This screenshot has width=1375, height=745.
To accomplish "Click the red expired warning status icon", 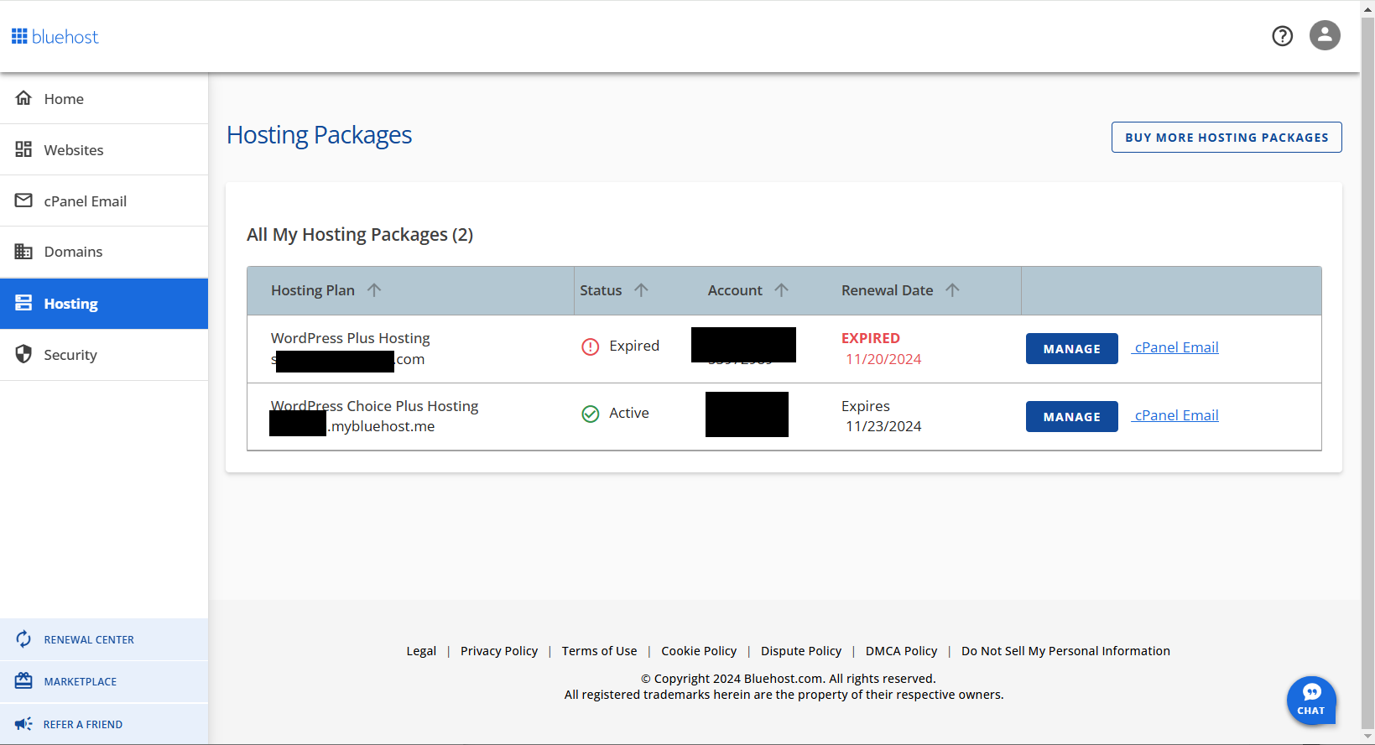I will point(591,346).
